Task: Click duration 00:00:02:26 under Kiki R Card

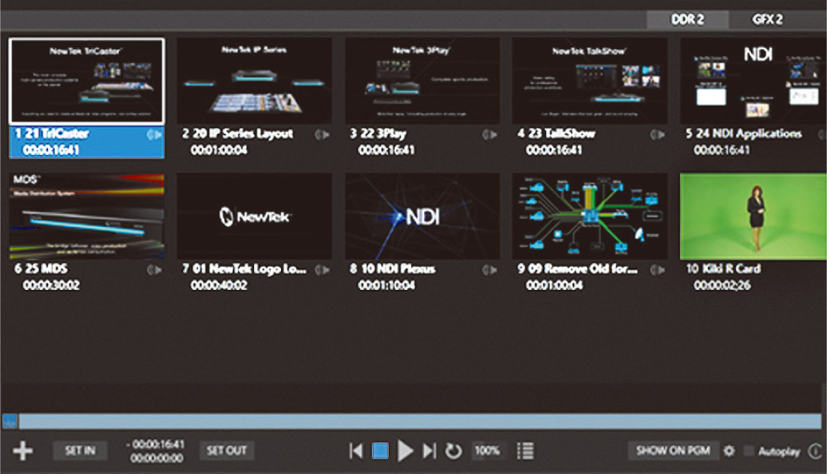Action: click(x=722, y=286)
